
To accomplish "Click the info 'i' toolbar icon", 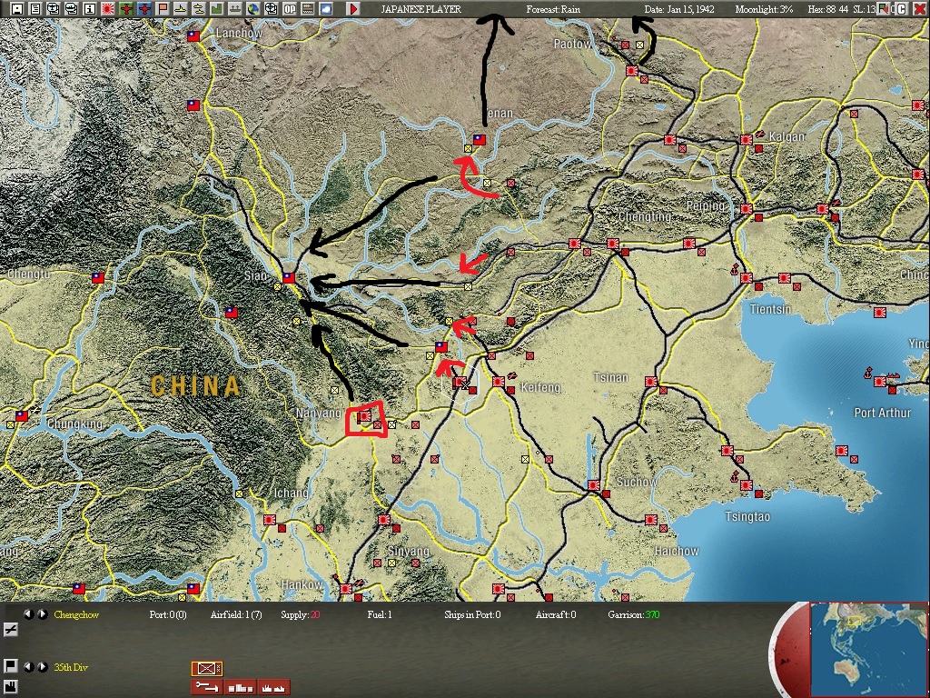I will click(90, 9).
